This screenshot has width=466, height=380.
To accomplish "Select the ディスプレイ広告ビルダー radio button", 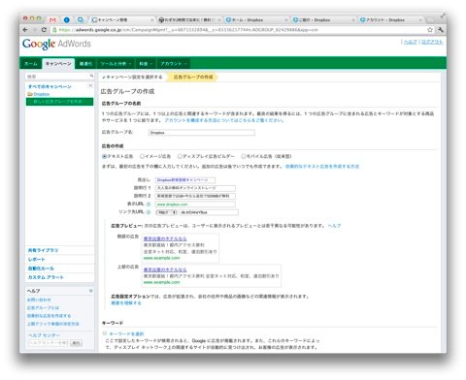I will click(180, 156).
